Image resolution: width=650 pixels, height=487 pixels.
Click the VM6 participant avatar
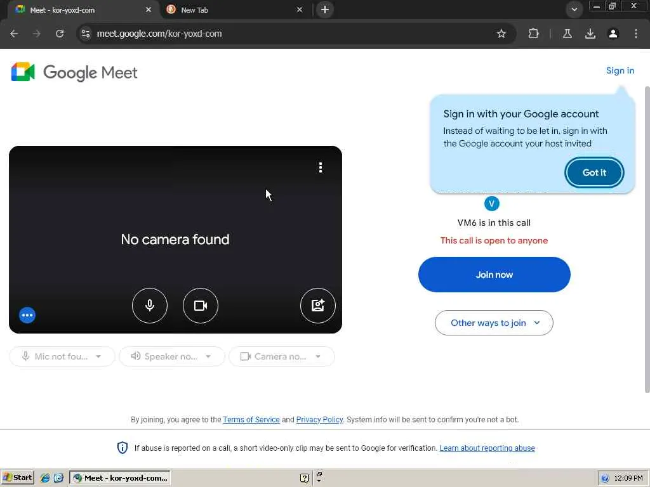point(492,204)
